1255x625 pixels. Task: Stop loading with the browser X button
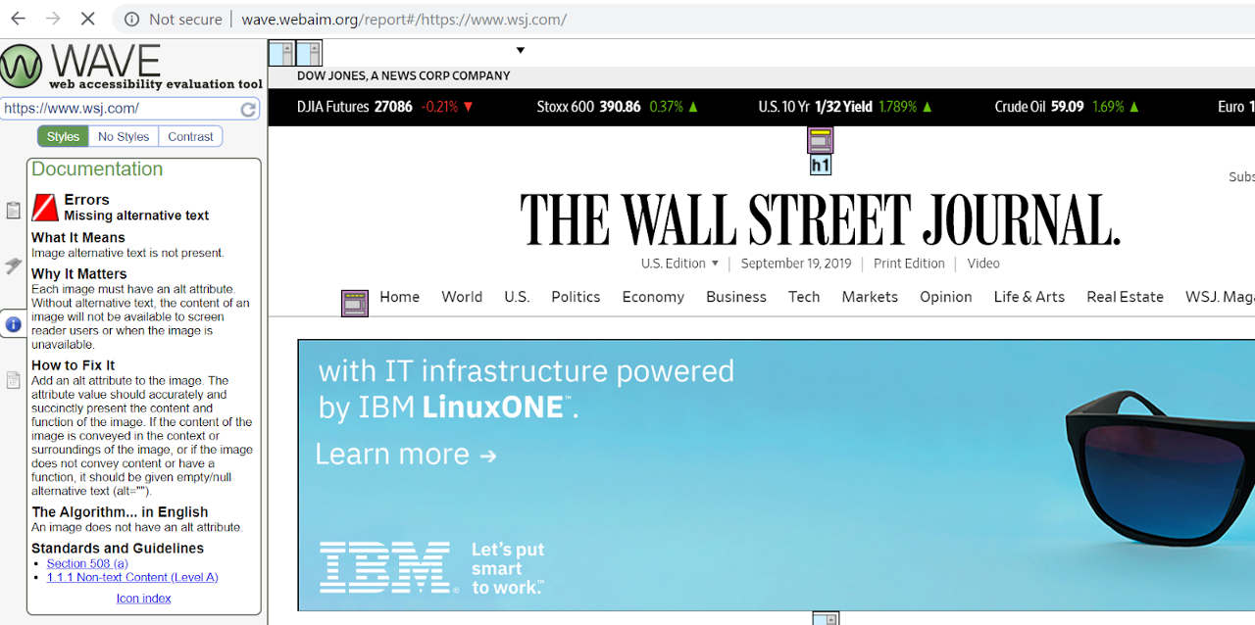87,19
